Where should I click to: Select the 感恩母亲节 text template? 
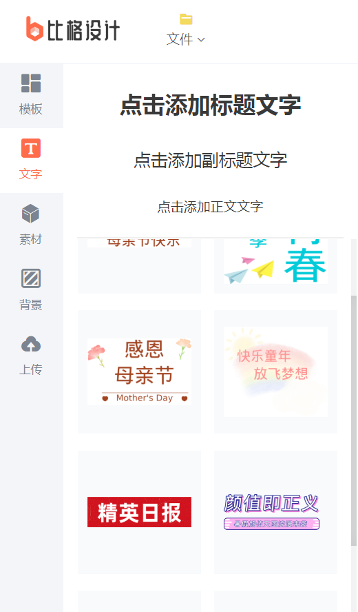point(139,371)
